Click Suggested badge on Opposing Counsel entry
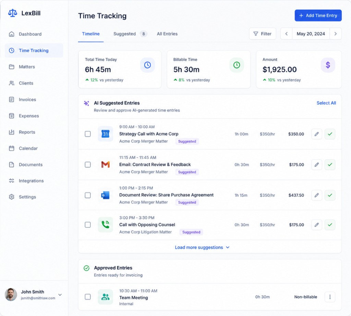The image size is (351, 316). pyautogui.click(x=191, y=232)
